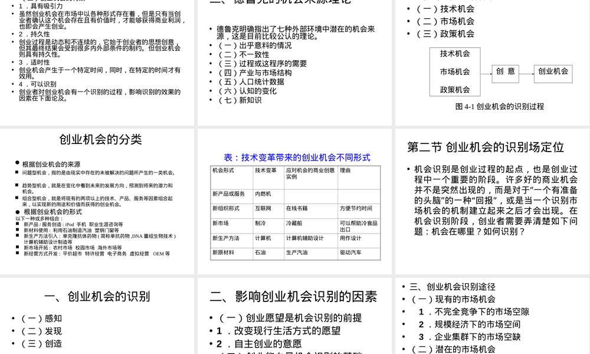Click the bullet 3．适时性
This screenshot has height=354, width=590.
pos(34,63)
